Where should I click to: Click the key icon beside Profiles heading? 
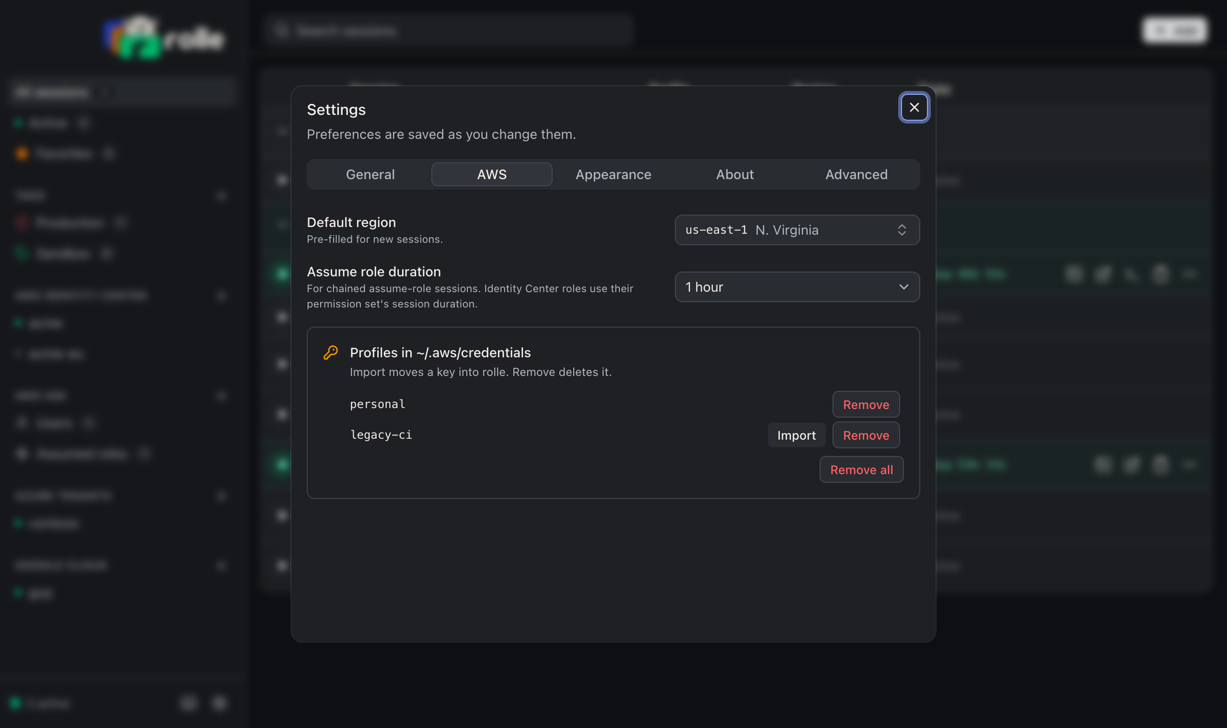pyautogui.click(x=330, y=353)
